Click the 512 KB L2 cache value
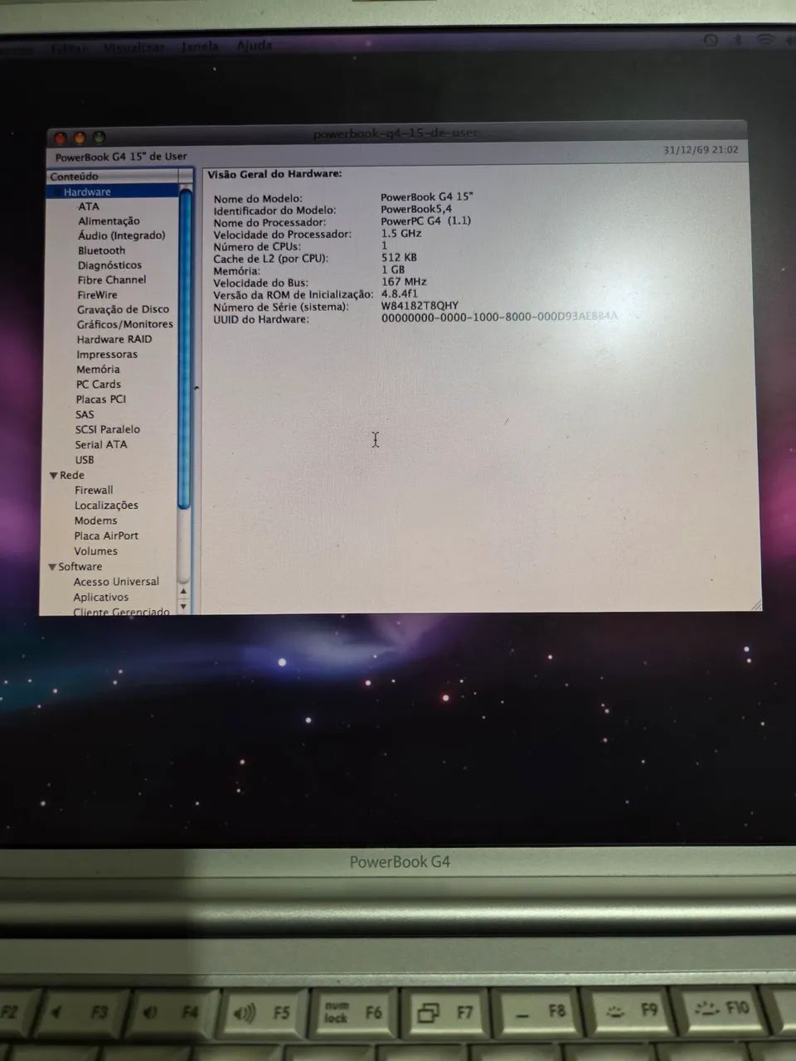The image size is (796, 1061). coord(399,258)
